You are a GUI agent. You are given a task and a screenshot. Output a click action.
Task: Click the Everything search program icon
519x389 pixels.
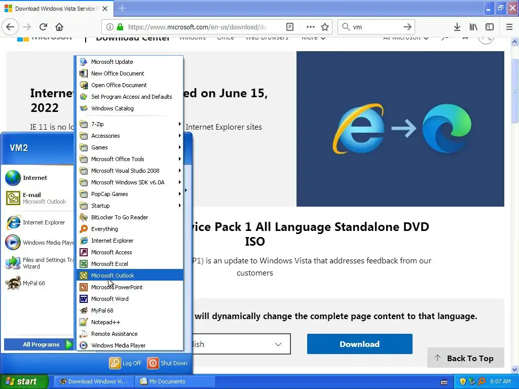pos(84,229)
